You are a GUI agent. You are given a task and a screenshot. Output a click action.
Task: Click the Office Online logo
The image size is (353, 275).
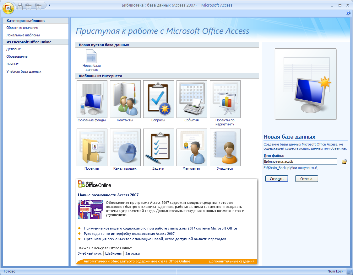coord(95,184)
